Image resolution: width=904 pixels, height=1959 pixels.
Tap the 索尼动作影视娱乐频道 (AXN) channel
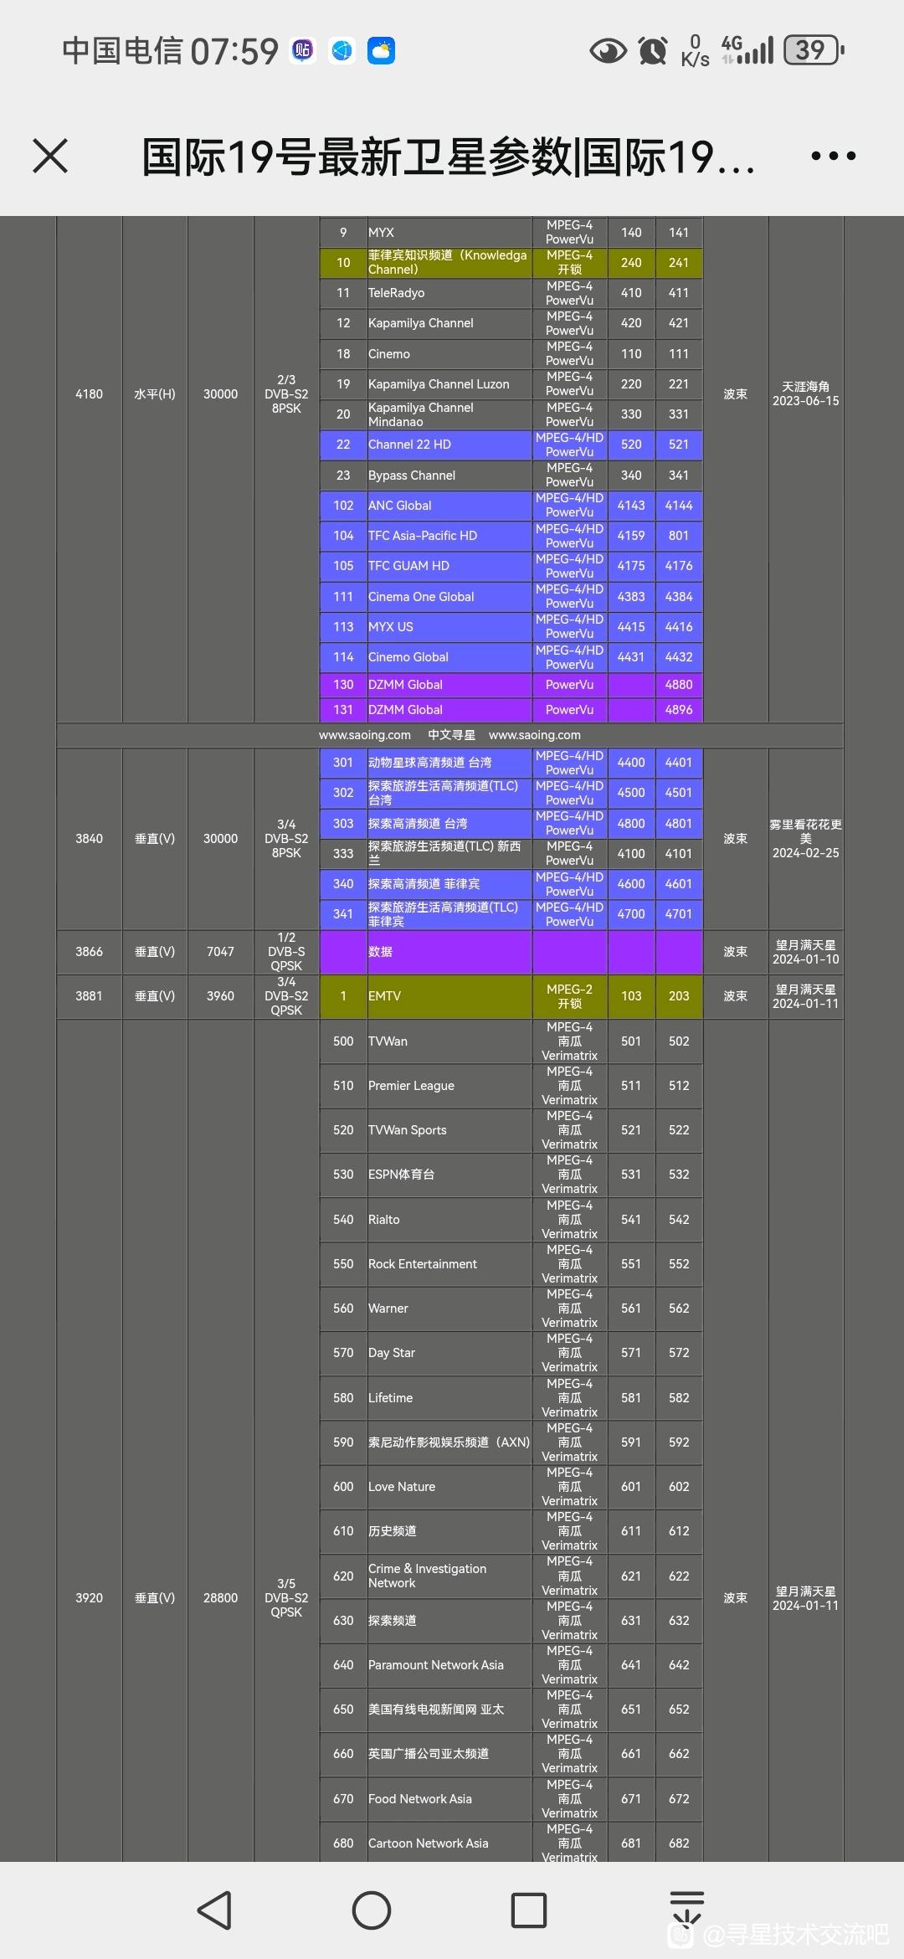pyautogui.click(x=449, y=1442)
